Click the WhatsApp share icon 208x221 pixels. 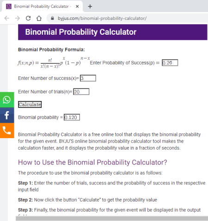click(x=7, y=100)
